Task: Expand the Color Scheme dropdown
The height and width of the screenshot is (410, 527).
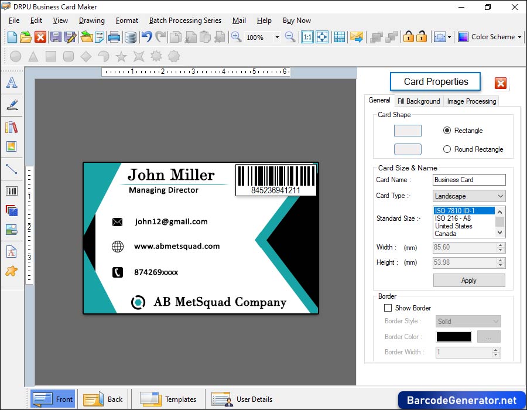Action: pos(521,36)
